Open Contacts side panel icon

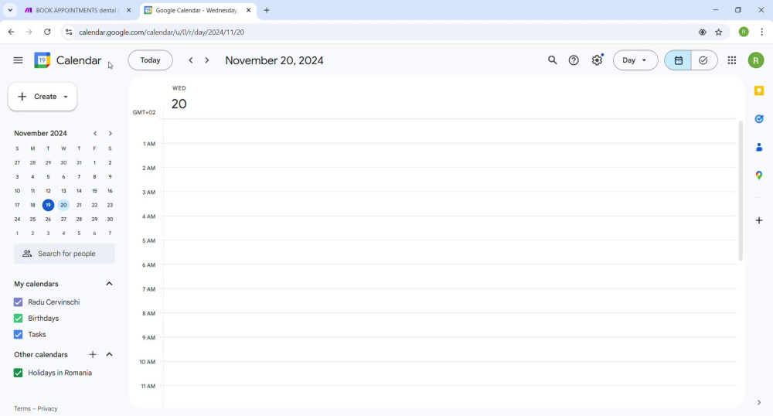point(759,147)
